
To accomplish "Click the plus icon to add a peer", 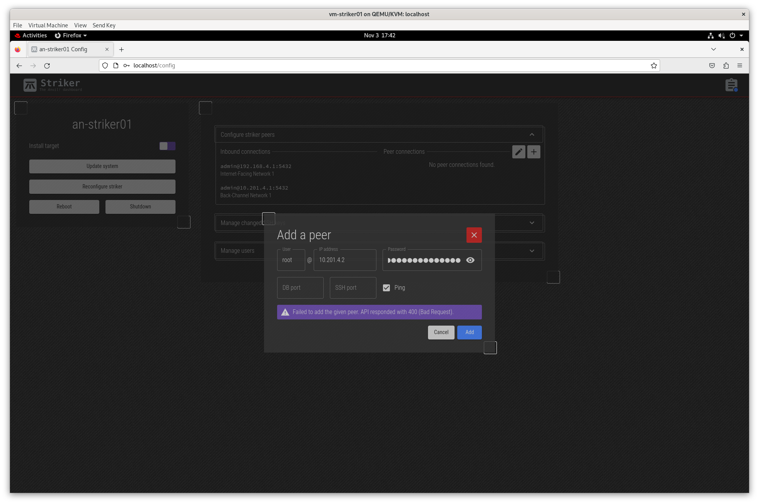I will point(533,152).
